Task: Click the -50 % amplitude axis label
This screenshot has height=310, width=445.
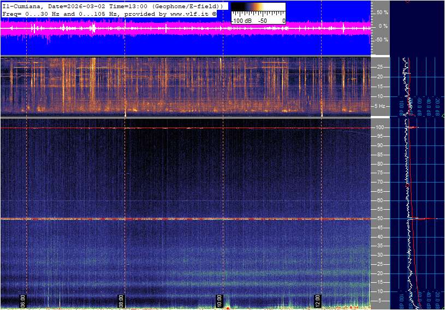Action: click(x=381, y=40)
